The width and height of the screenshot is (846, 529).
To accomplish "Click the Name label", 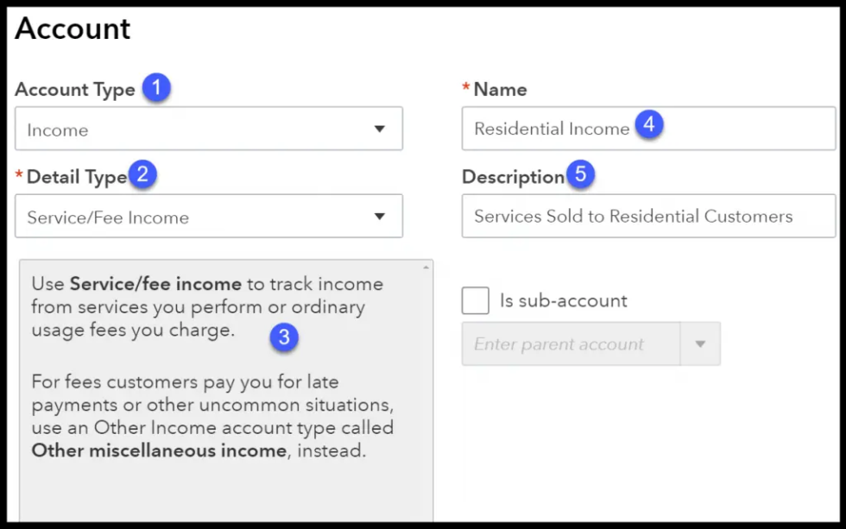I will pos(500,90).
